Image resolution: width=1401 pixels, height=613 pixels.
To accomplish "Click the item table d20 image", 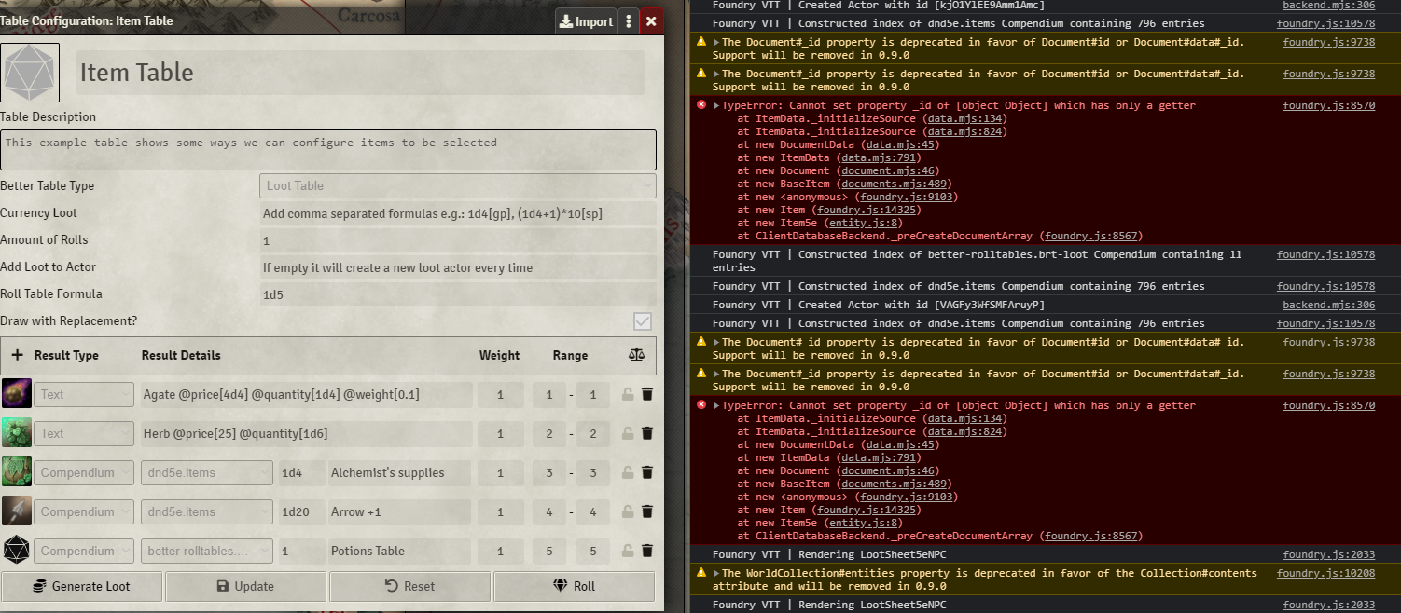I will tap(31, 72).
